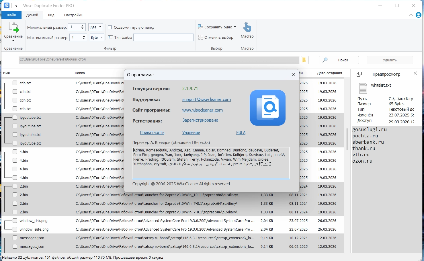424x261 pixels.
Task: Expand the Тип файла combo box
Action: (x=191, y=37)
